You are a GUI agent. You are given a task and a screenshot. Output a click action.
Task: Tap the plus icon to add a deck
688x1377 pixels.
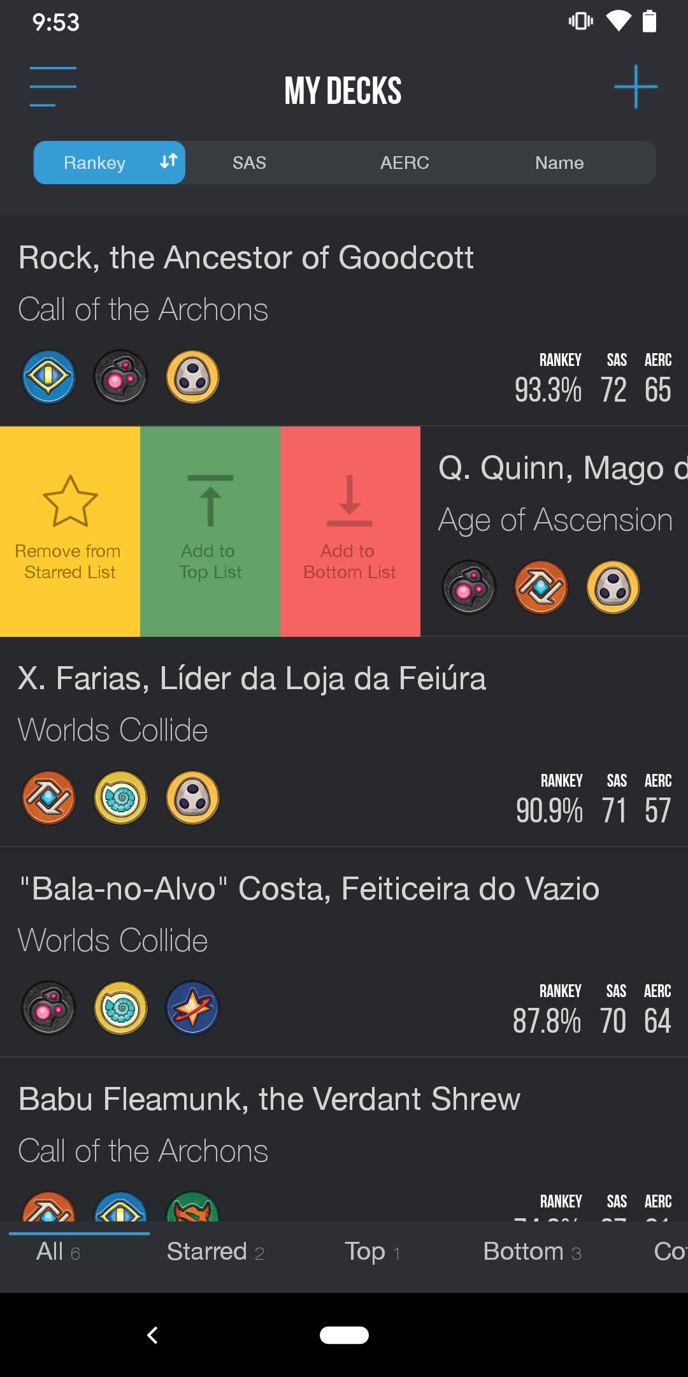(x=636, y=87)
